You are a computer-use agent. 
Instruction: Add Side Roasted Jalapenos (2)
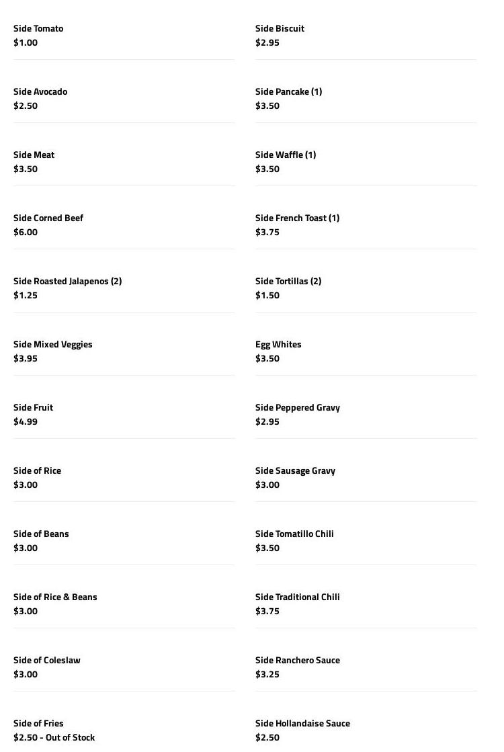67,282
